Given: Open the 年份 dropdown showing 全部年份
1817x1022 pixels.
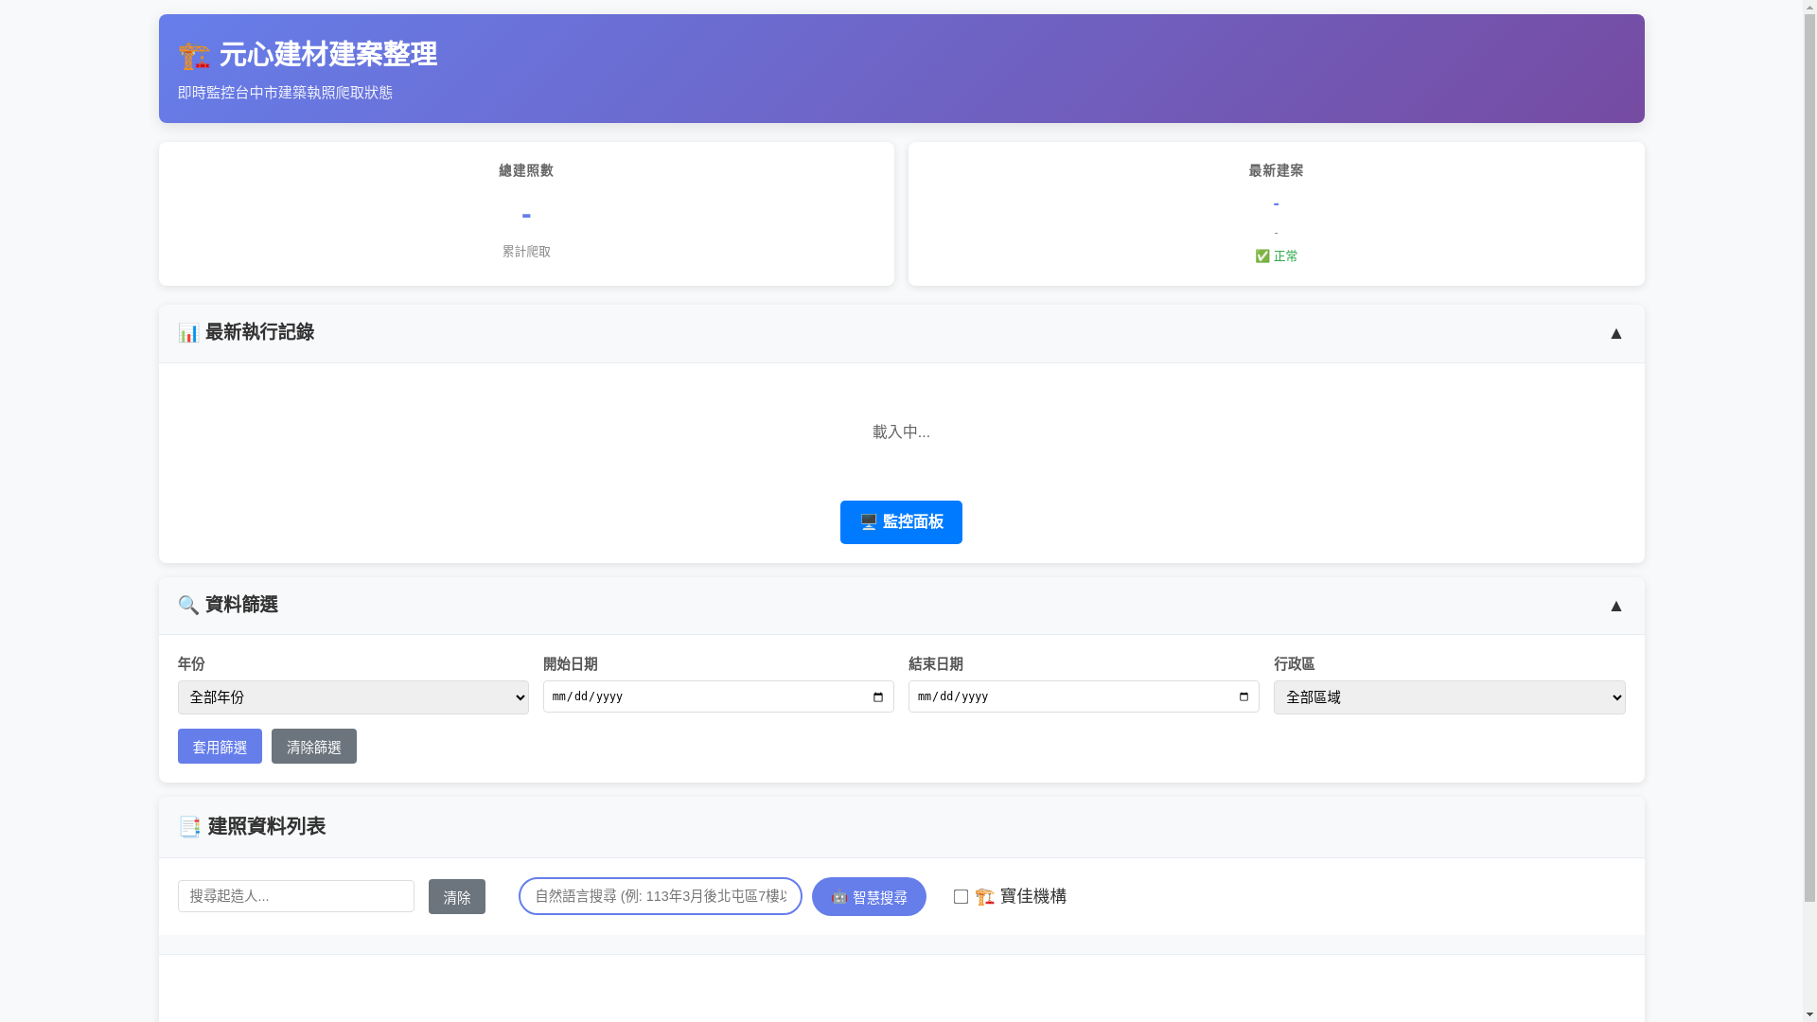Looking at the screenshot, I should point(353,697).
